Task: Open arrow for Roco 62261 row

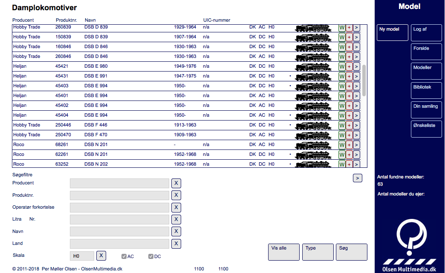Action: [356, 155]
